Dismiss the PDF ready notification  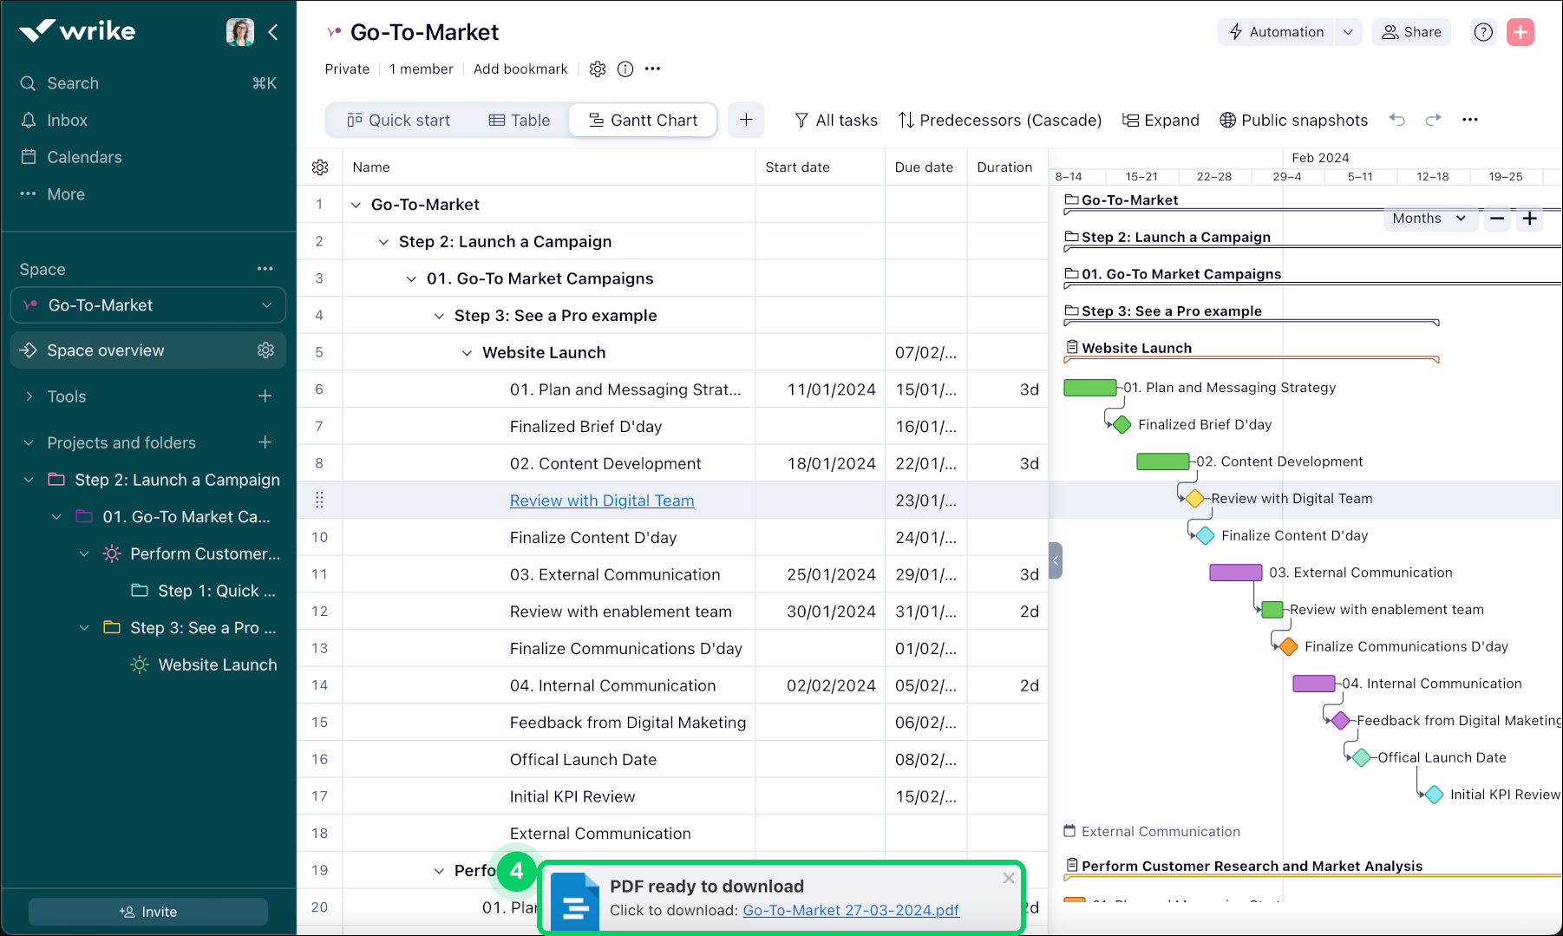[x=1009, y=878]
